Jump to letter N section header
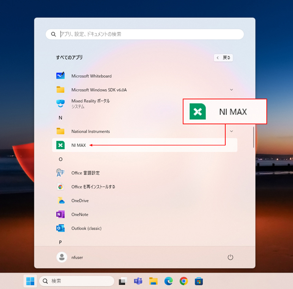 [x=60, y=118]
